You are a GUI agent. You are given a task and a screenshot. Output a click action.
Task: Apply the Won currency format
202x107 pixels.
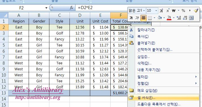coord(174,11)
